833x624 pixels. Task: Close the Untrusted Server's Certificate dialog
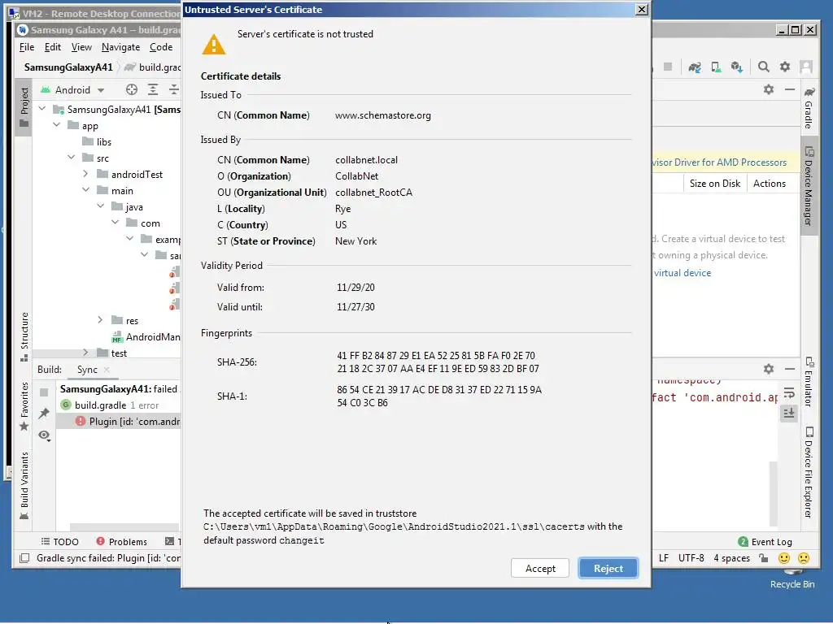point(642,9)
